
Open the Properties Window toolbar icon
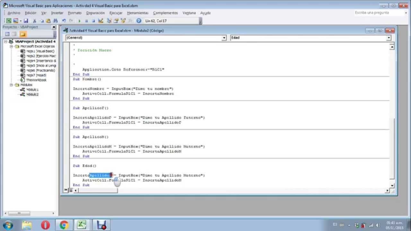(x=116, y=21)
